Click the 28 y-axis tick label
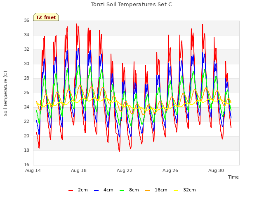Screen dimensions: 264x198 coord(26,78)
